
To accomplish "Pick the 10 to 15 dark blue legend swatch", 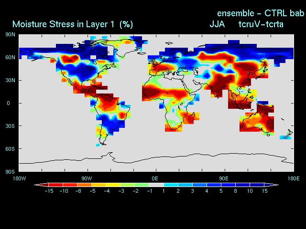I will tap(257, 185).
